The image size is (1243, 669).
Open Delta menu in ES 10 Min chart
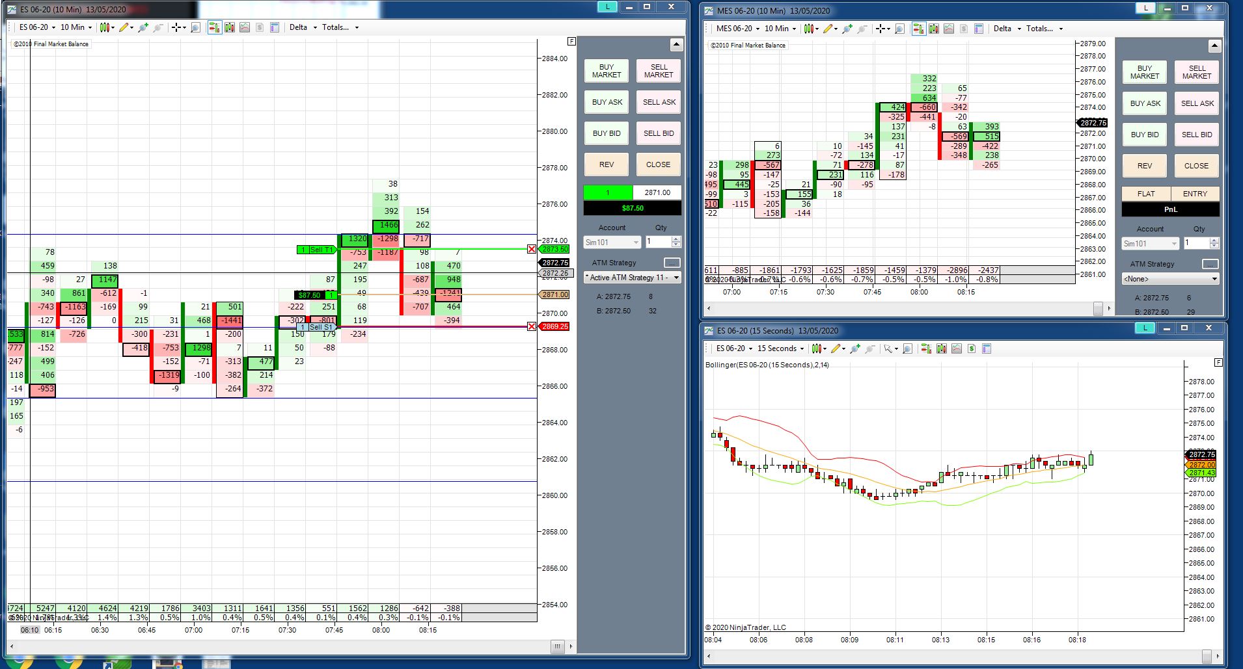point(303,27)
